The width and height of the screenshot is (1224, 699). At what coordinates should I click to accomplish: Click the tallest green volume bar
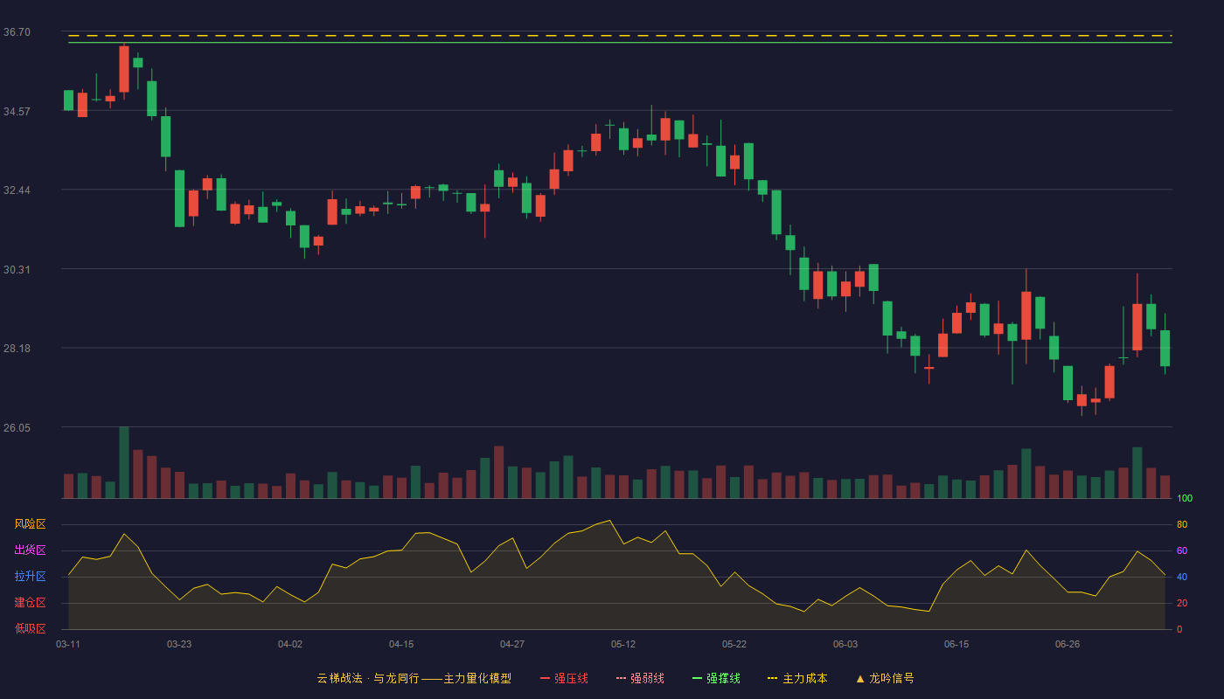point(124,462)
